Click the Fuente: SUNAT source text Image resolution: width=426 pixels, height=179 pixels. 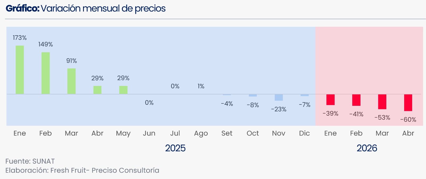tap(30, 161)
